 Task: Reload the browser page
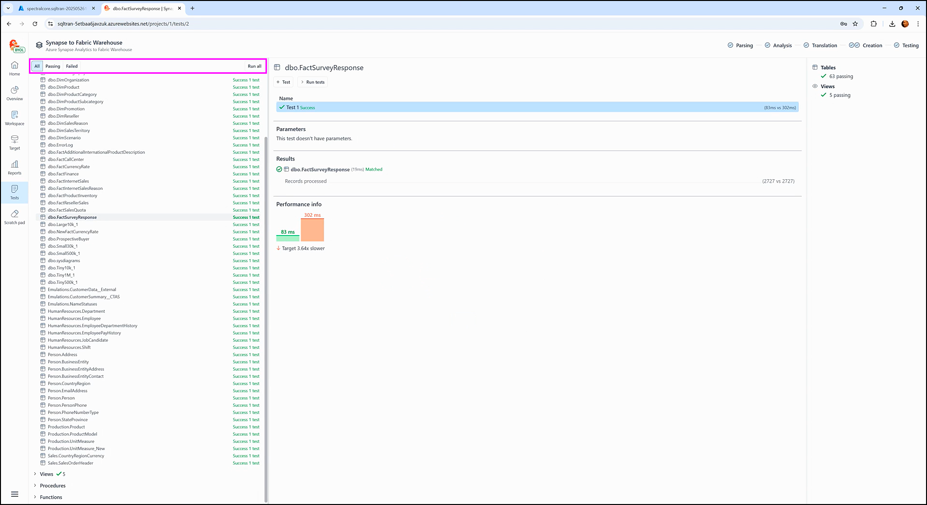click(x=35, y=24)
